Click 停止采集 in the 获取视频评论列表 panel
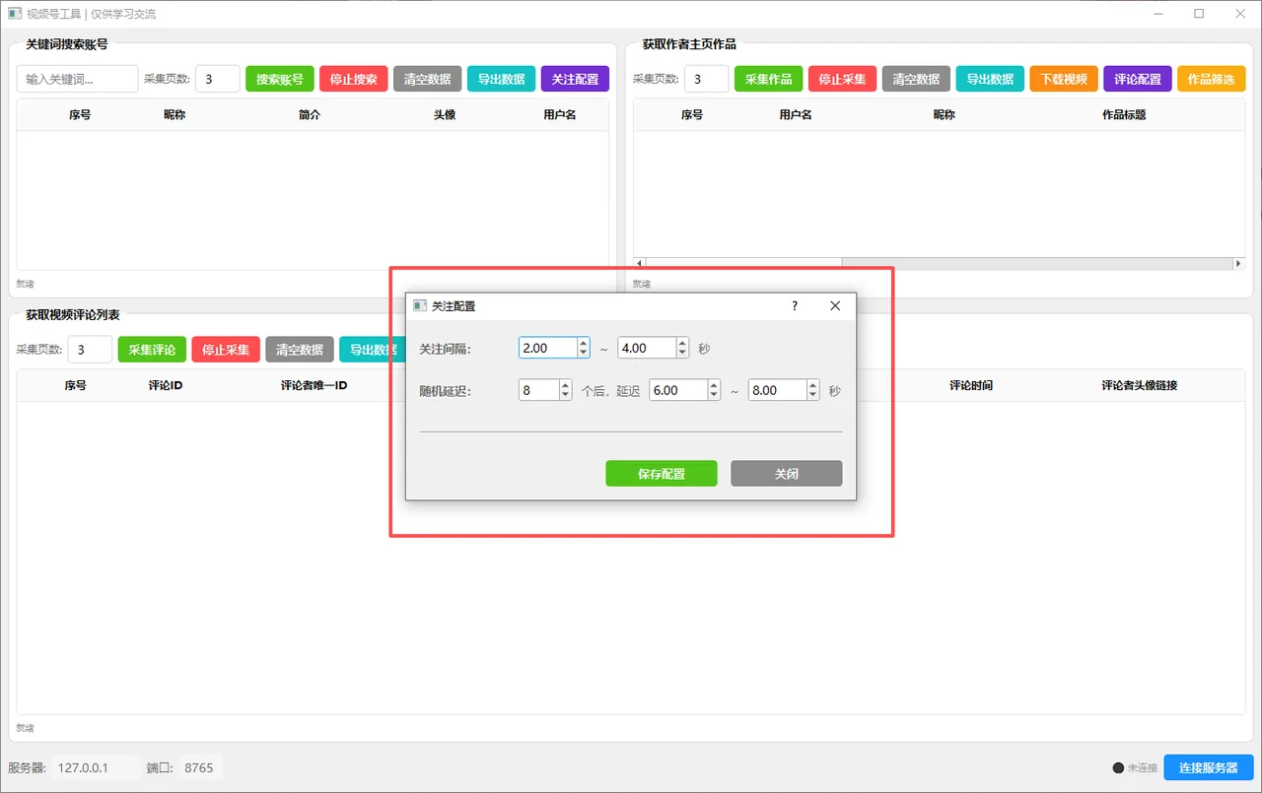 [x=227, y=350]
